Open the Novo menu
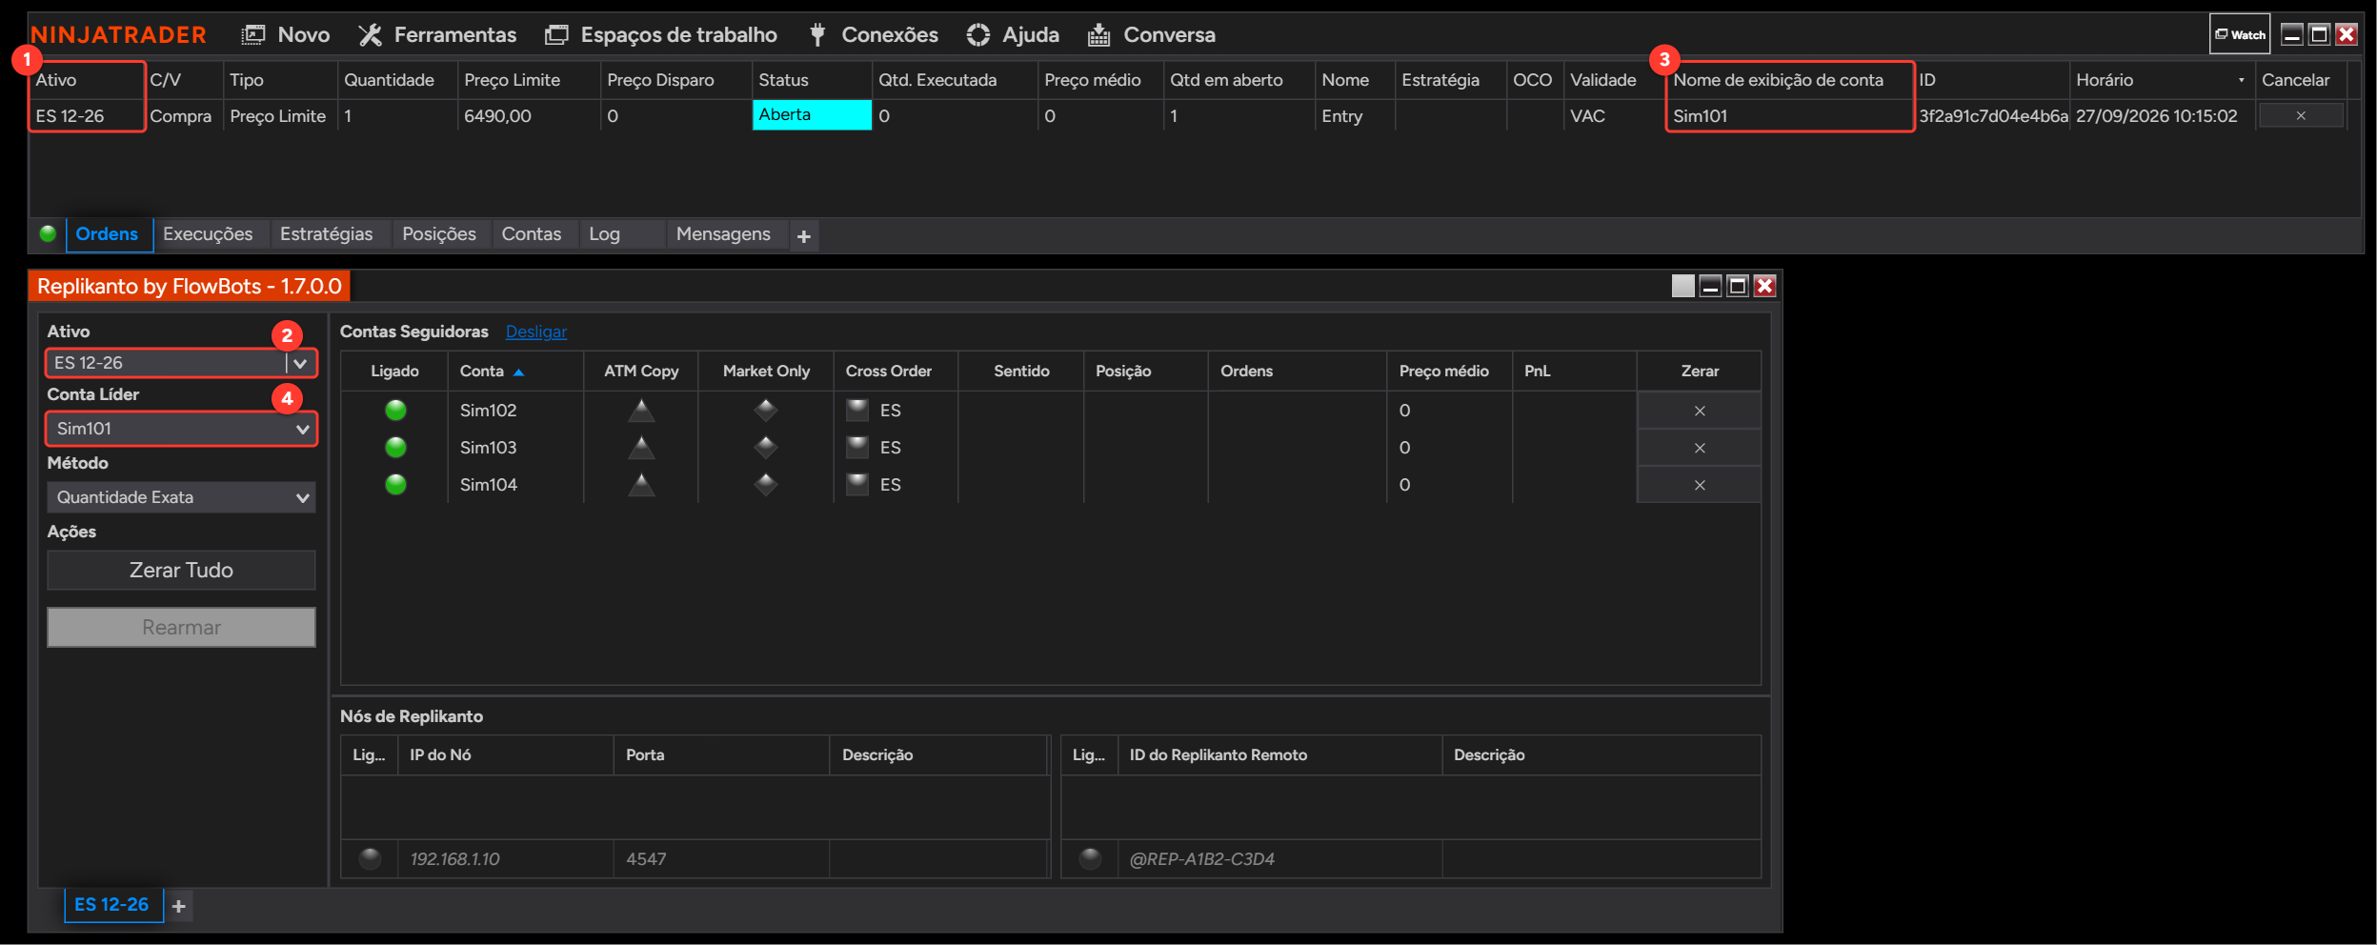 (x=286, y=35)
